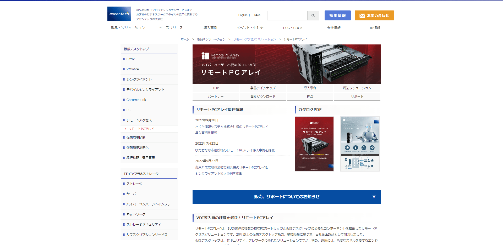Expand the 販売、サポートについてのお知らせ banner arrow
503x245 pixels.
(374, 197)
